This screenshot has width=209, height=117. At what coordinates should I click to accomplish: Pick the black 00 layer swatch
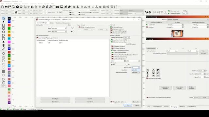(x=9, y=19)
